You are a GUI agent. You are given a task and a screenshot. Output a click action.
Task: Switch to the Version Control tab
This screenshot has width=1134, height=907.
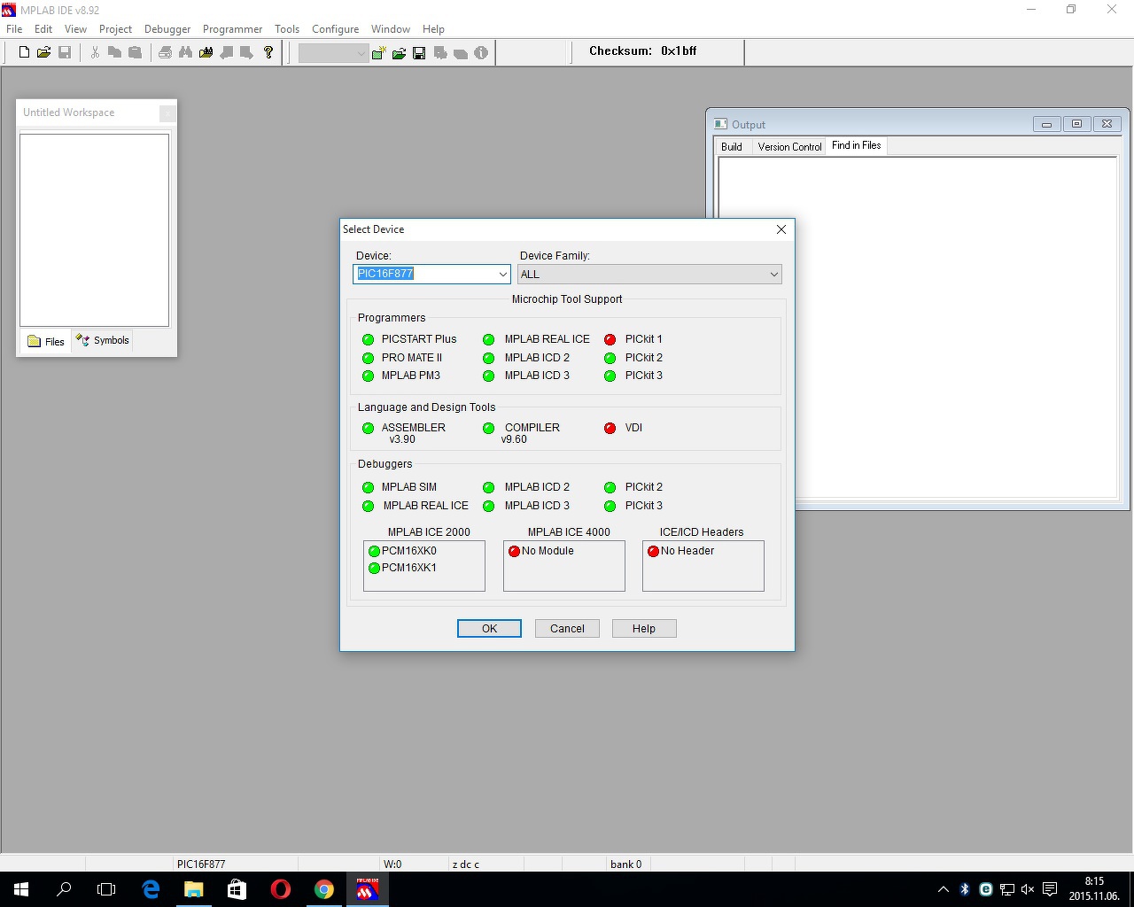click(789, 147)
